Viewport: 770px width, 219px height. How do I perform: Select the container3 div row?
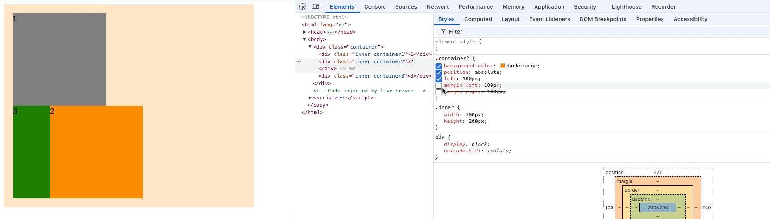tap(375, 76)
